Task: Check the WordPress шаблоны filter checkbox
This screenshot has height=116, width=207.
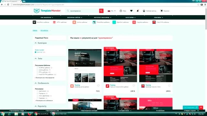Action: coord(38,68)
